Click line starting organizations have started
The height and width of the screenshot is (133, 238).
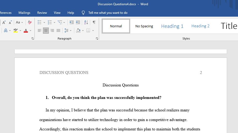(113, 120)
